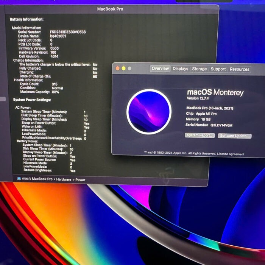265x265 pixels.
Task: Click the Software Update button
Action: 234,136
